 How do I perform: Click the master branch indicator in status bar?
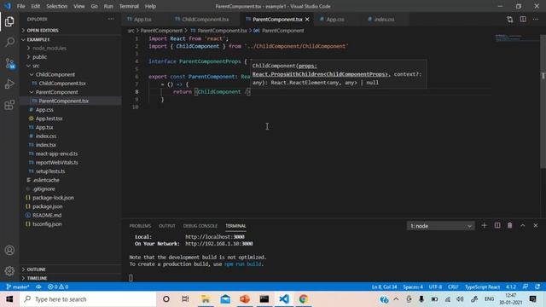[17, 287]
